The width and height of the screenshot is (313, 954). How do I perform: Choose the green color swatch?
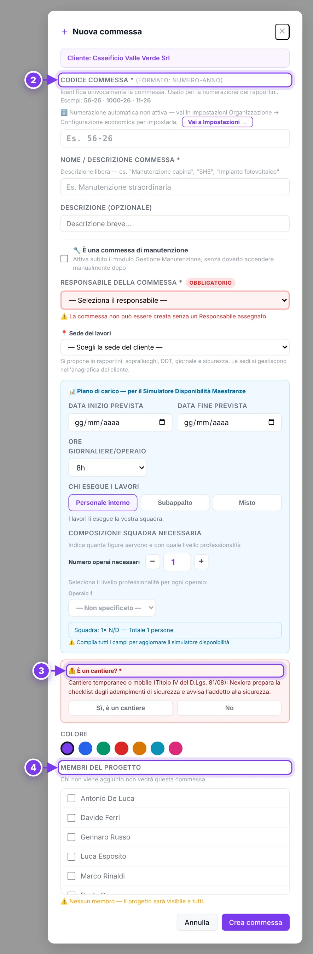[x=104, y=748]
